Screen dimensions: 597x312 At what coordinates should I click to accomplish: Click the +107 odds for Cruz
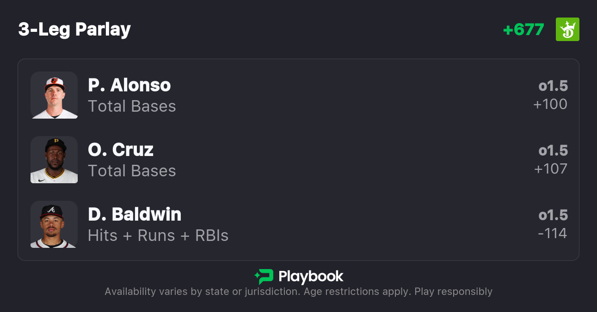tap(550, 169)
